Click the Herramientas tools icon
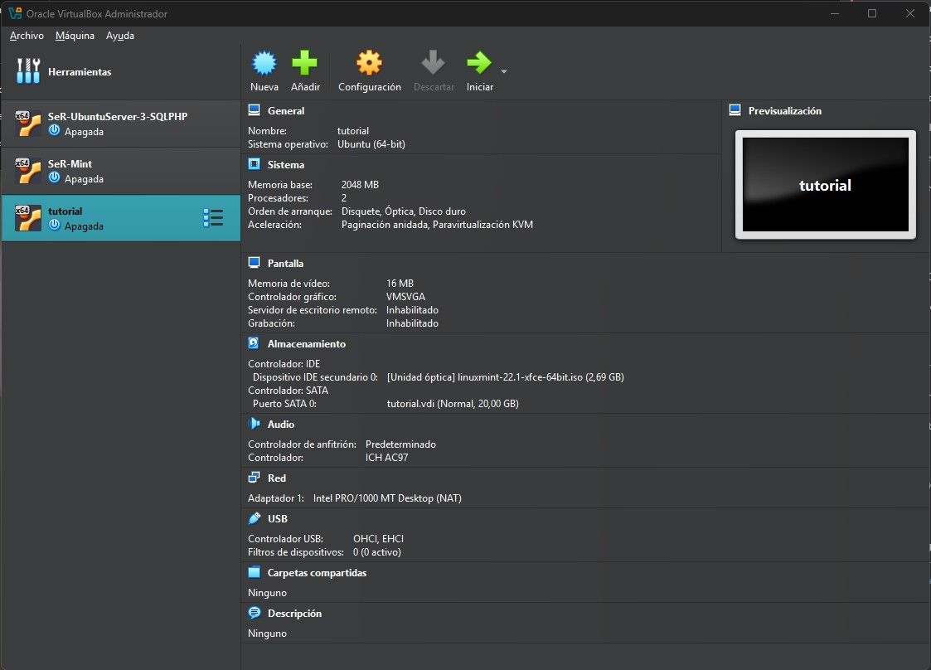Image resolution: width=931 pixels, height=670 pixels. tap(28, 71)
